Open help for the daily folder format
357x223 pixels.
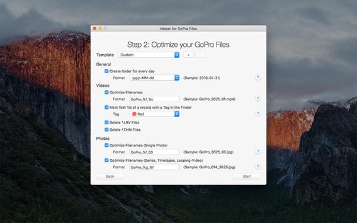(258, 77)
